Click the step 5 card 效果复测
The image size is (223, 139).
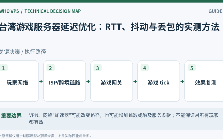204,81
